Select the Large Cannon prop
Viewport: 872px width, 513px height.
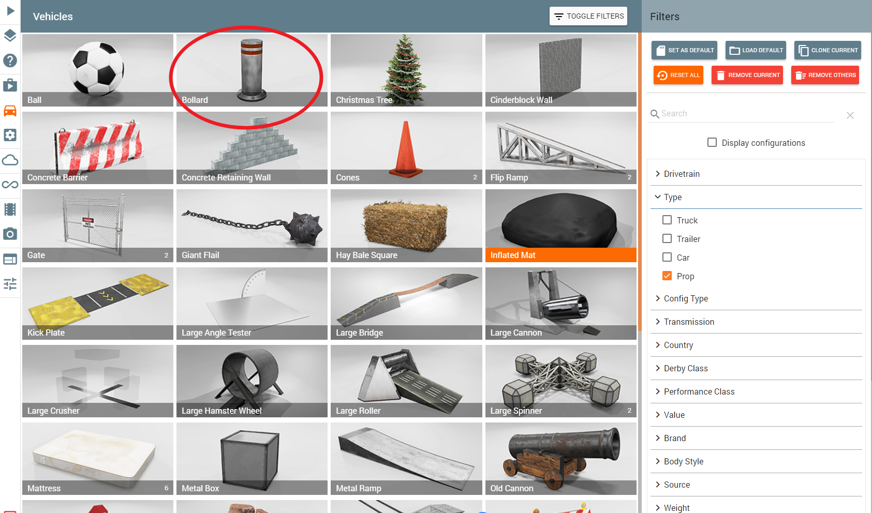[561, 304]
